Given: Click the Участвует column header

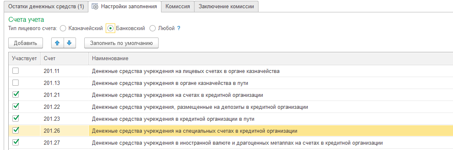Looking at the screenshot, I should click(24, 59).
